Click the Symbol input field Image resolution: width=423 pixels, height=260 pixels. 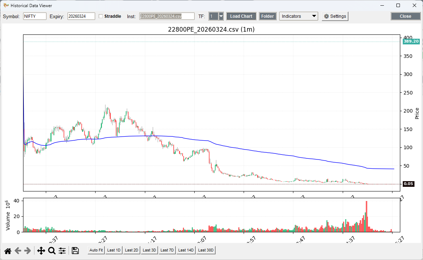(x=35, y=16)
